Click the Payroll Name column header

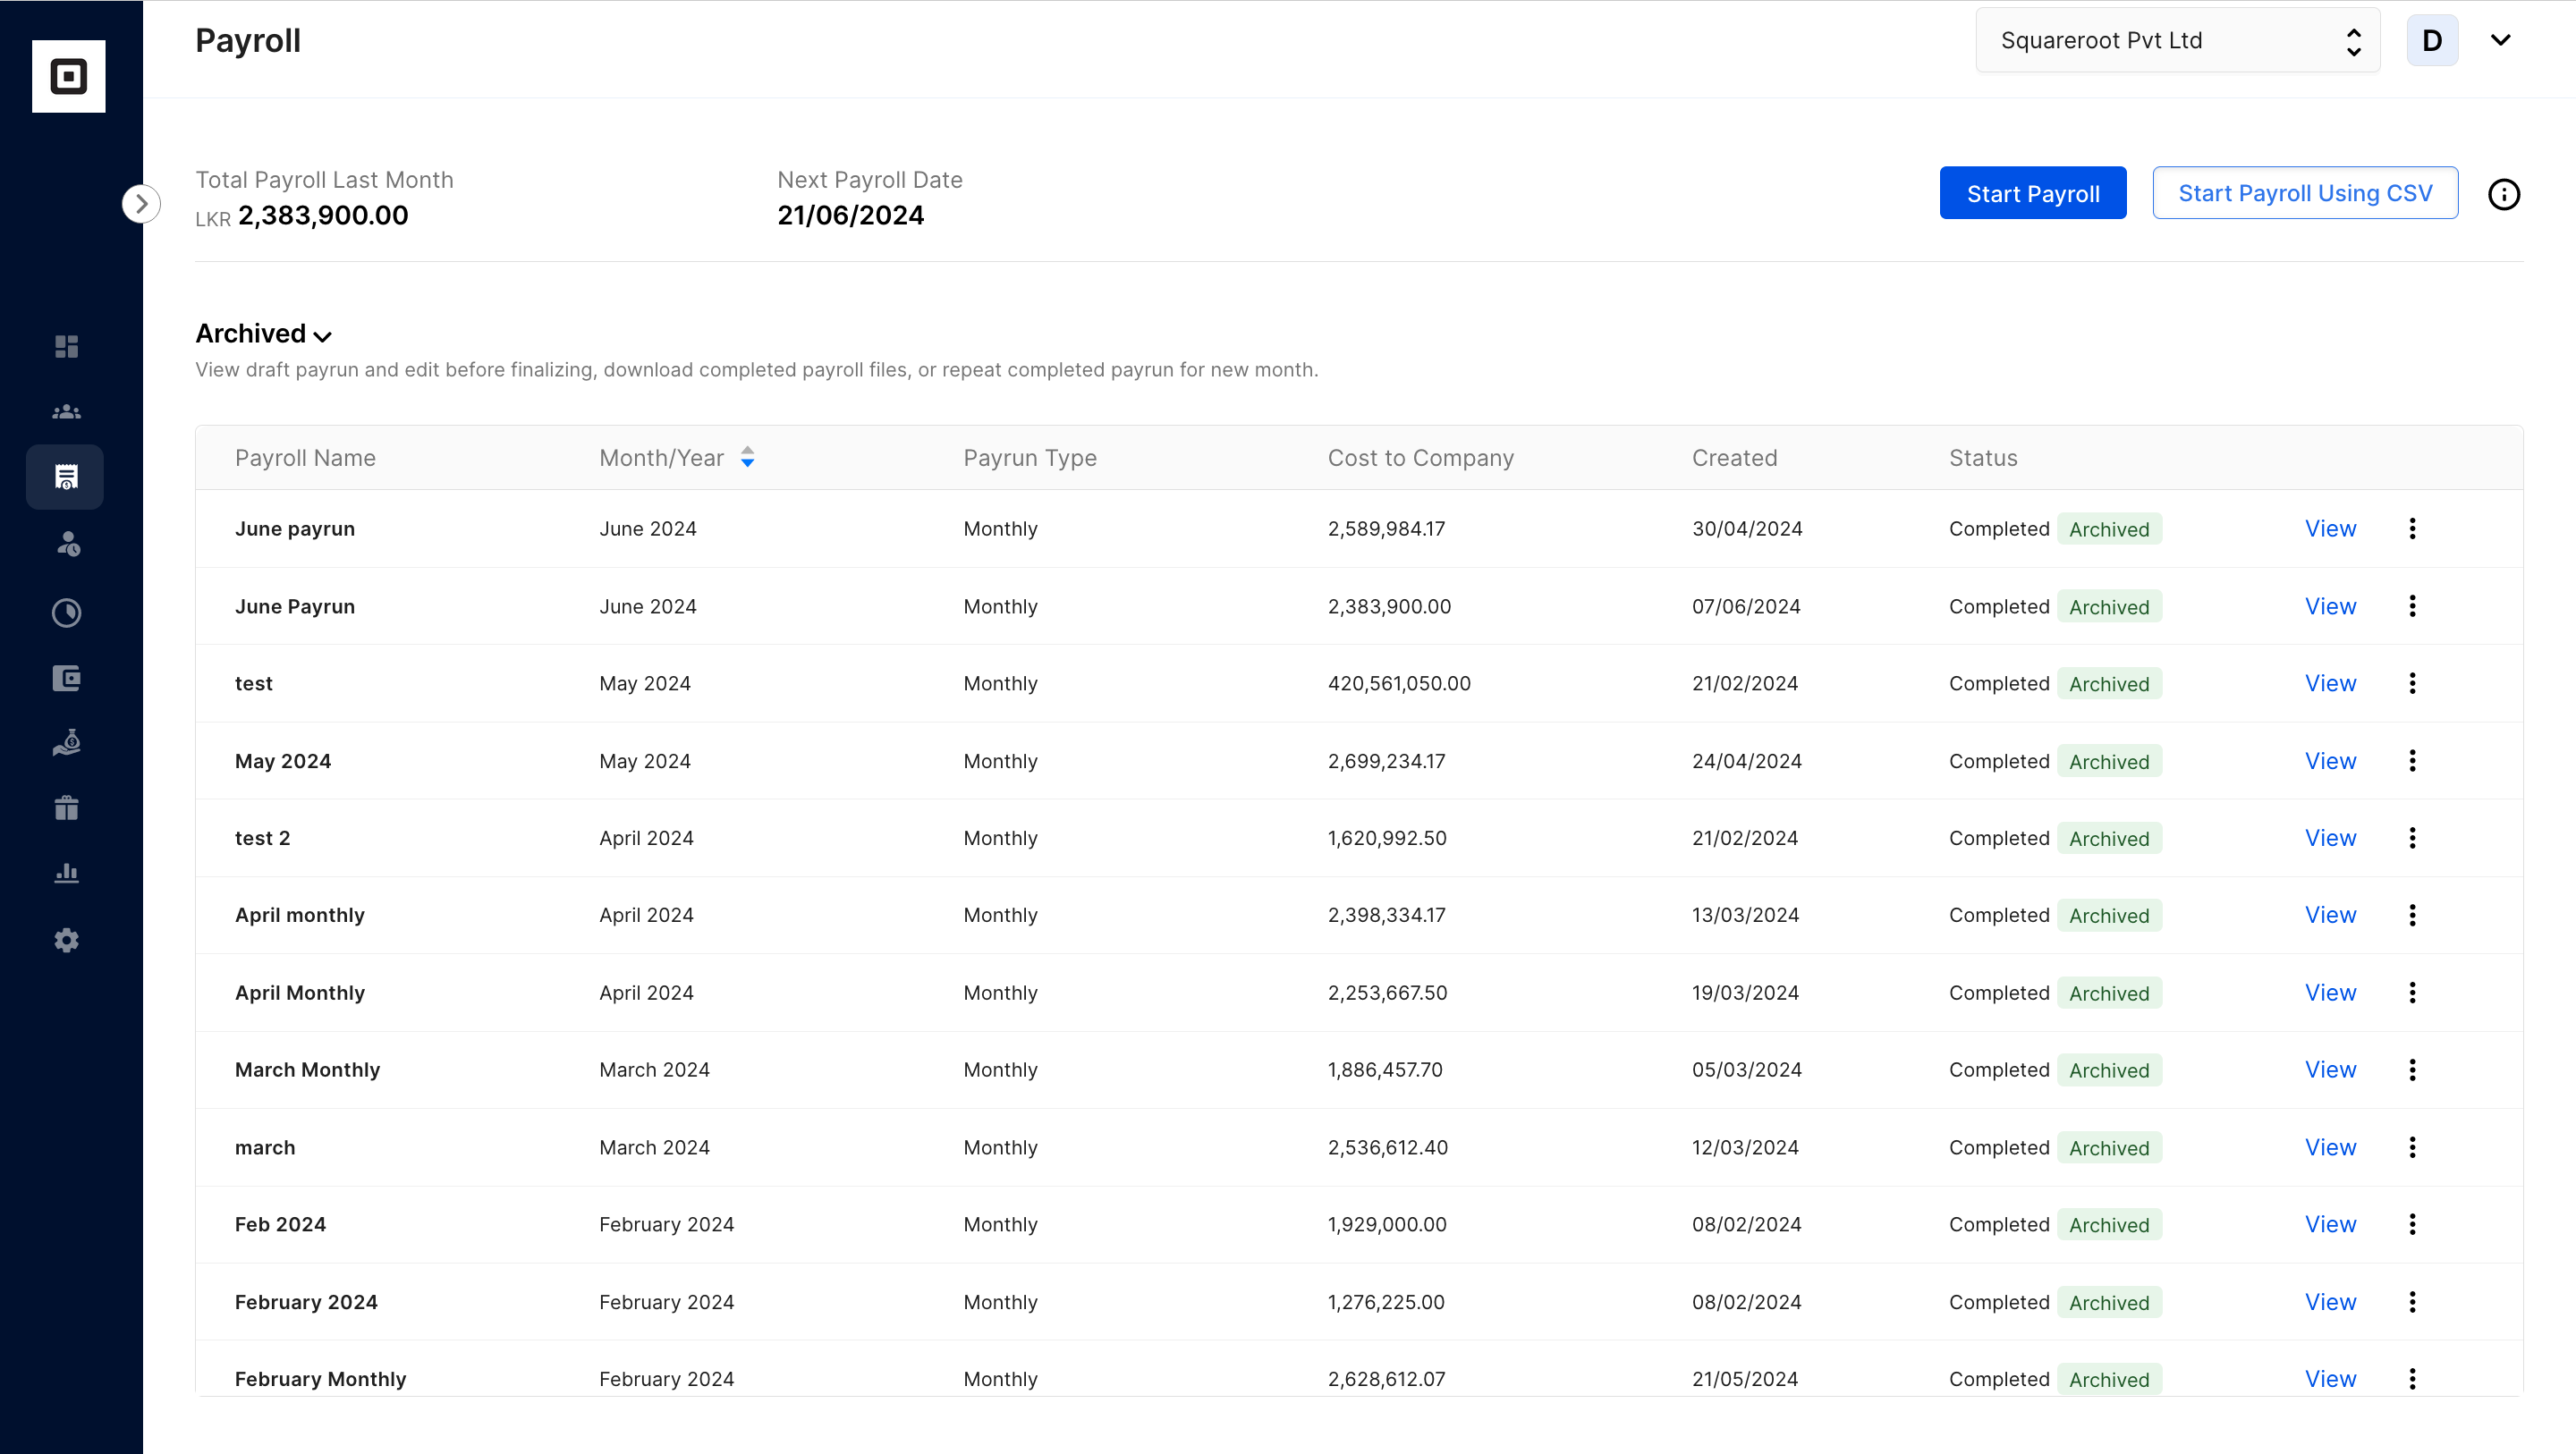point(305,458)
